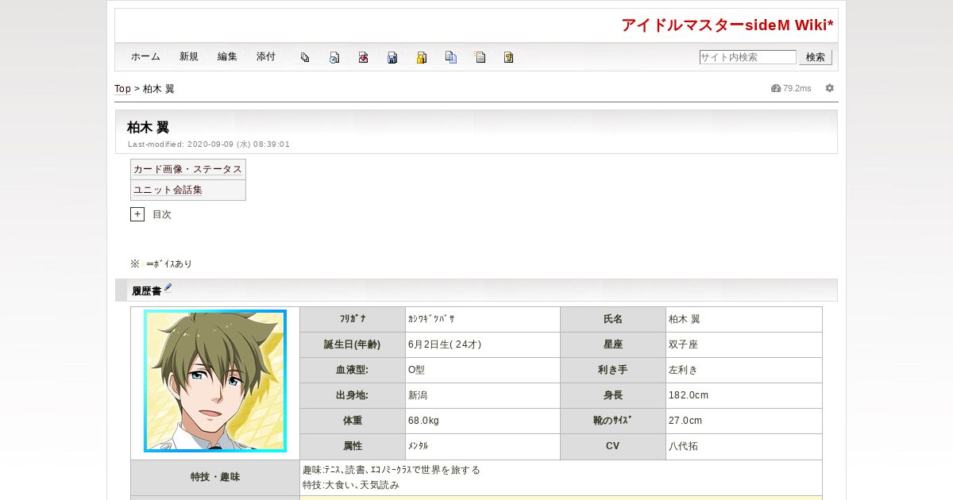The image size is (953, 500).
Task: Click the 双子座 zodiac cell
Action: coord(744,344)
